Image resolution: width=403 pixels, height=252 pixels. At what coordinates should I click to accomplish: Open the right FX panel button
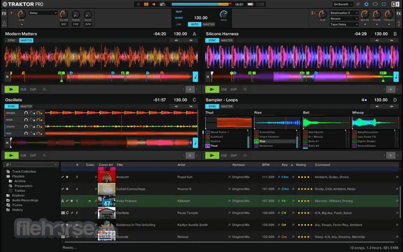[x=399, y=14]
